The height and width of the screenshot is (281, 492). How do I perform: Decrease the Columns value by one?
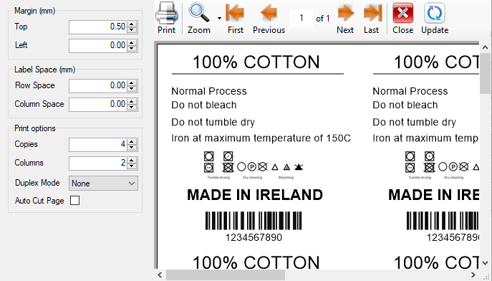[x=132, y=166]
